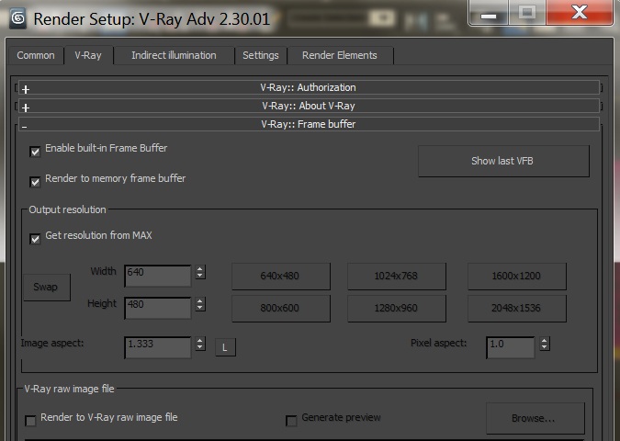Choose the 1600x1200 resolution preset
This screenshot has width=620, height=441.
(x=517, y=276)
